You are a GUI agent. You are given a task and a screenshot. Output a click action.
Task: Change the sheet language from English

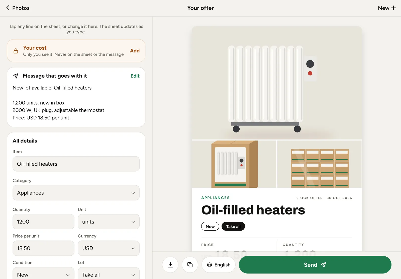click(219, 265)
